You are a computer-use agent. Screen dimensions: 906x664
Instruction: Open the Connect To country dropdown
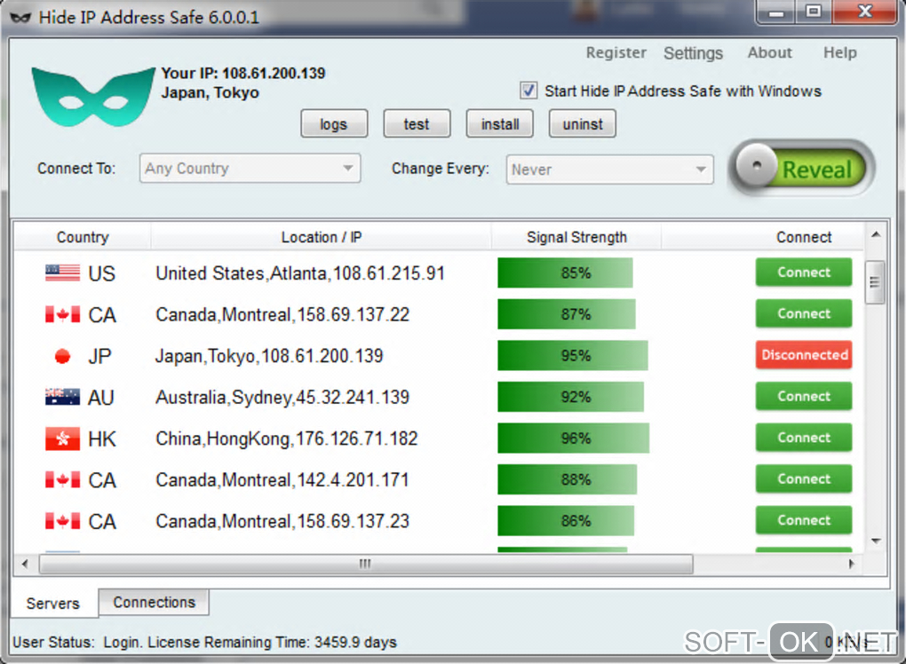(250, 168)
